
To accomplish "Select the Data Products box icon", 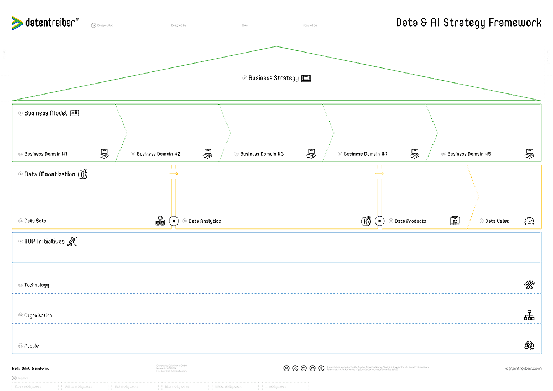I will [x=455, y=221].
